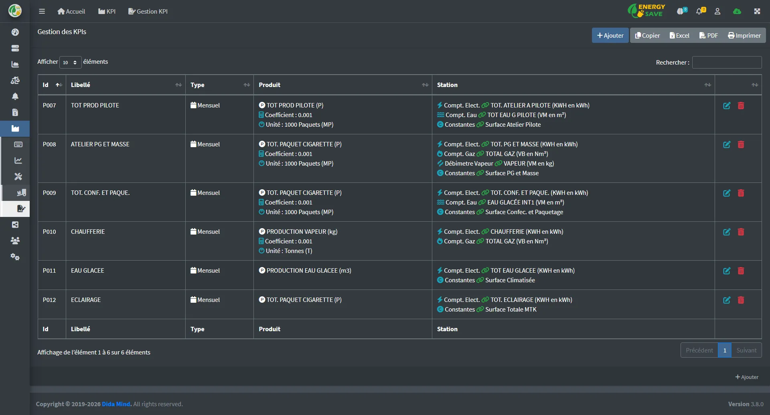This screenshot has height=415, width=770.
Task: Edit the P011 EAU GLACEE row
Action: point(727,271)
